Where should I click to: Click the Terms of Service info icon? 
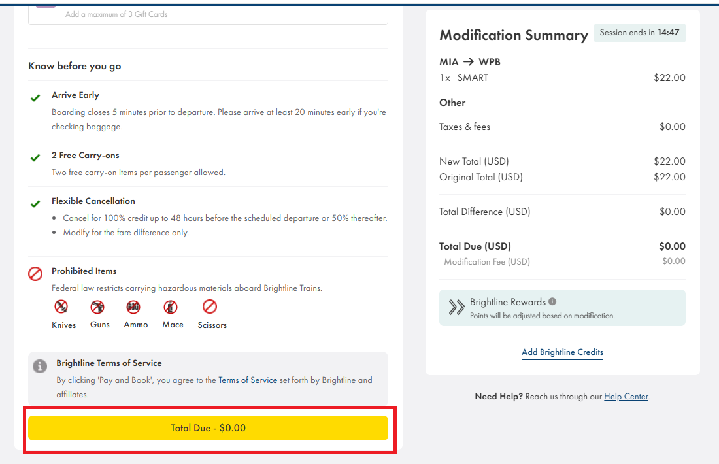click(40, 366)
